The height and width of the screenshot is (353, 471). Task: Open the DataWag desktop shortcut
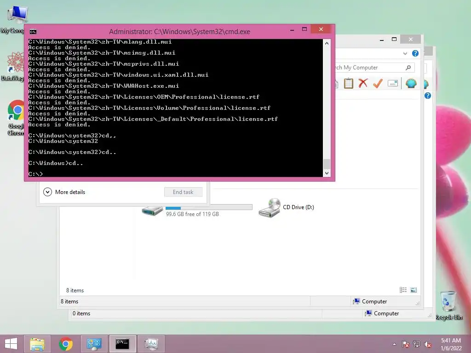tap(13, 66)
